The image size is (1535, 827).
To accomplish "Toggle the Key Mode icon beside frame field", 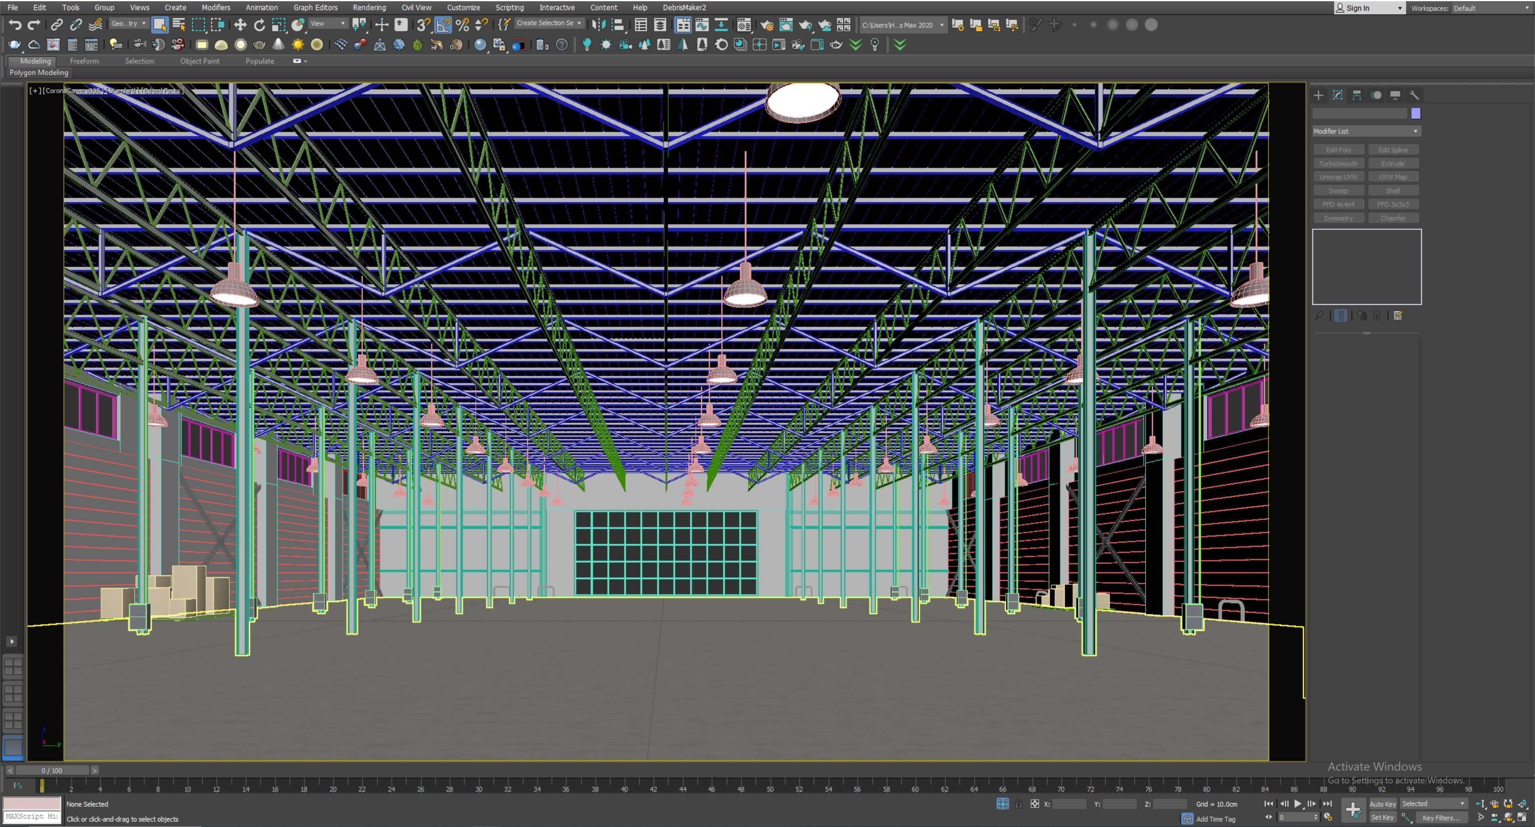I will click(1269, 817).
